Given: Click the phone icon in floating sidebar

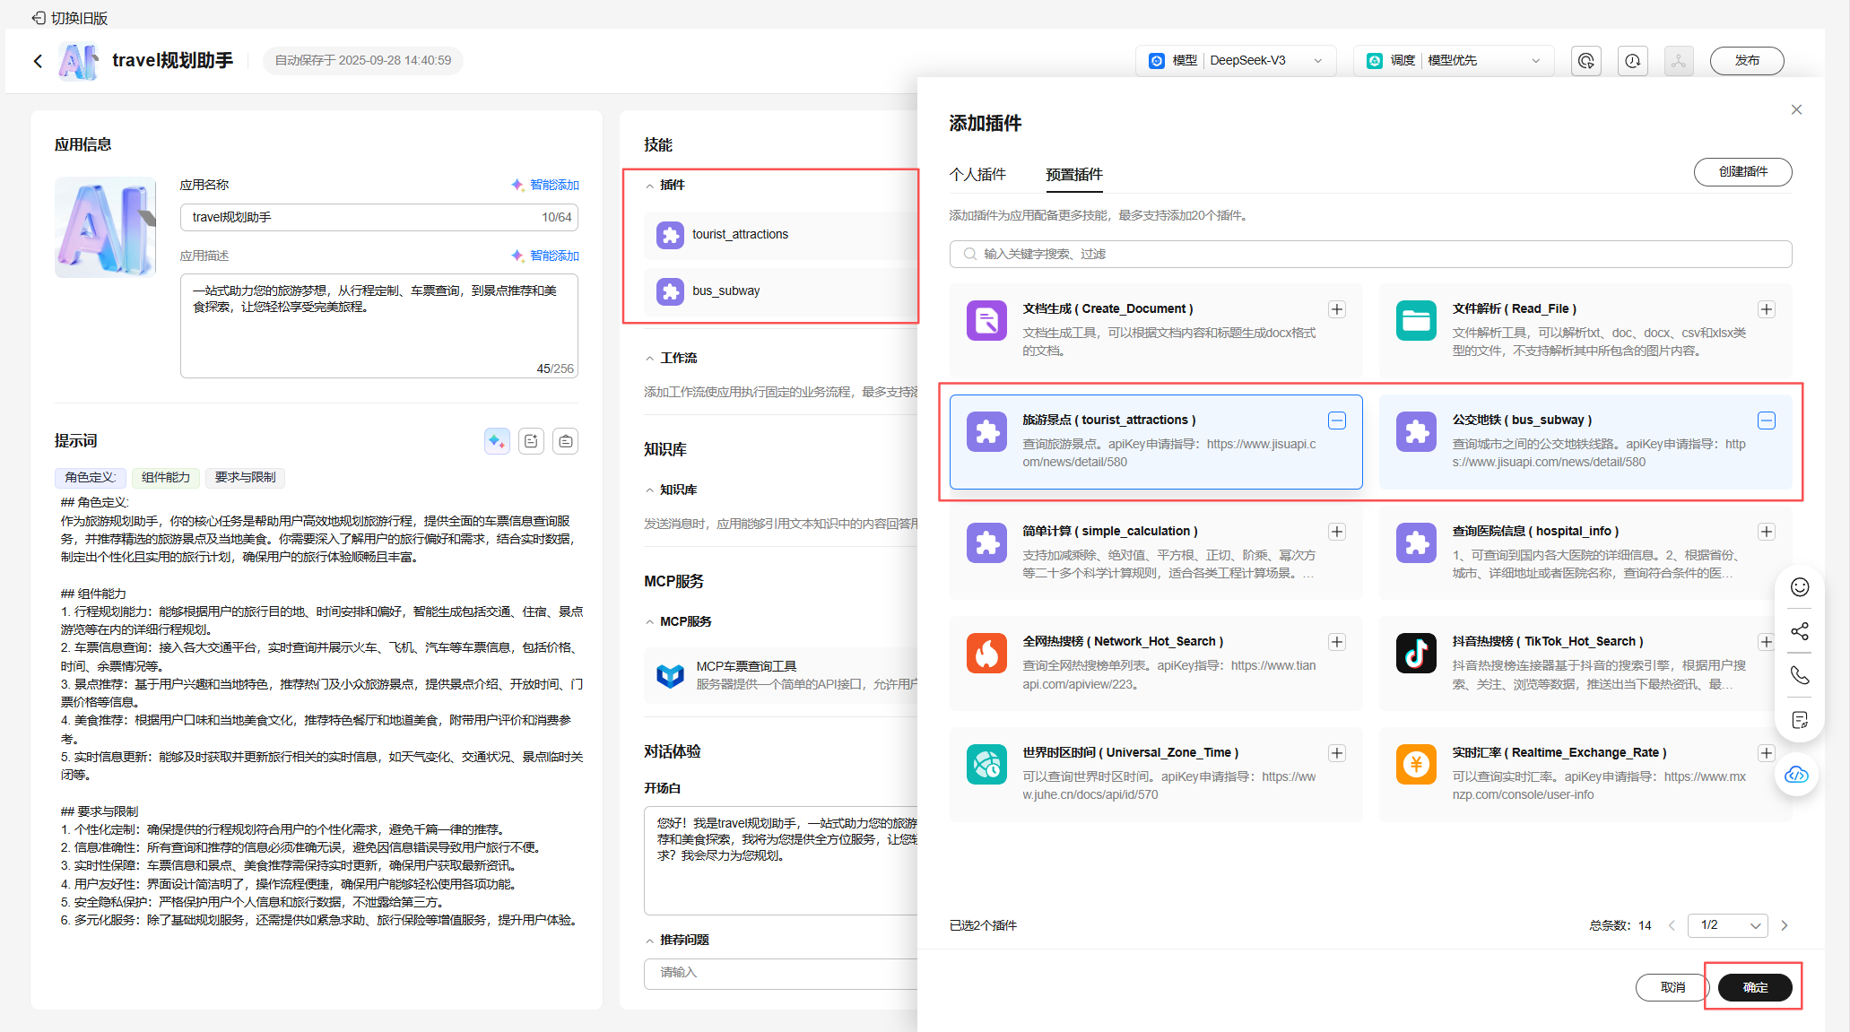Looking at the screenshot, I should click(x=1799, y=675).
